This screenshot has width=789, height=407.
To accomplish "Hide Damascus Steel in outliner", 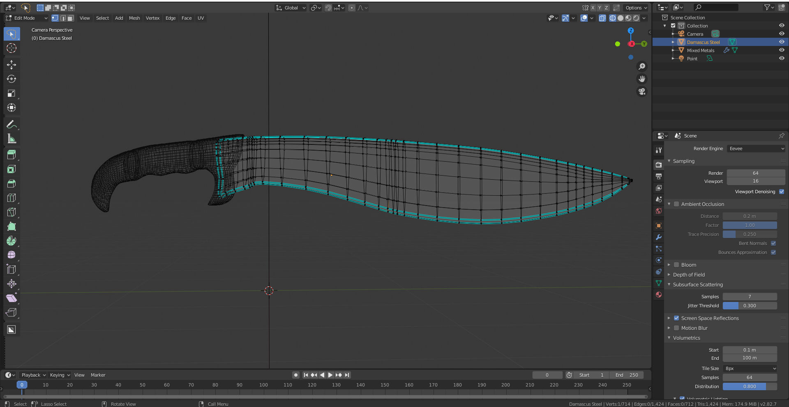I will pyautogui.click(x=782, y=42).
